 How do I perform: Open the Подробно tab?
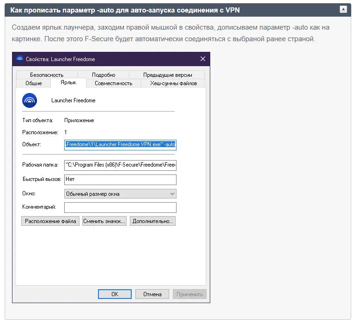[x=104, y=75]
